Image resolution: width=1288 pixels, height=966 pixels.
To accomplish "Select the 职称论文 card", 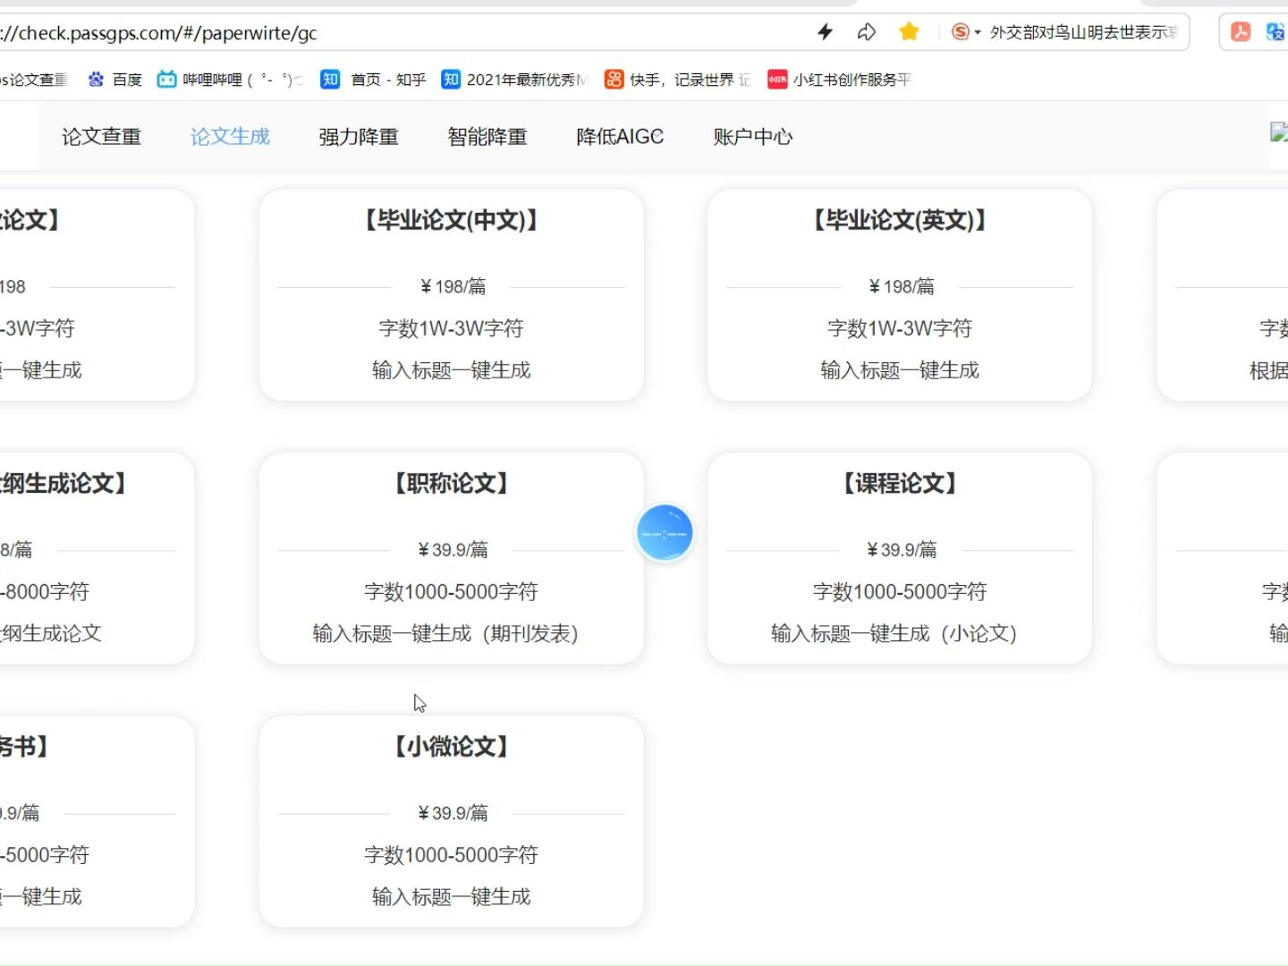I will pyautogui.click(x=451, y=558).
